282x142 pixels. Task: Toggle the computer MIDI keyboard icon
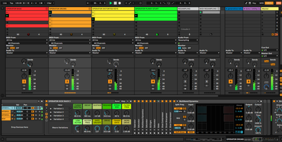point(250,3)
